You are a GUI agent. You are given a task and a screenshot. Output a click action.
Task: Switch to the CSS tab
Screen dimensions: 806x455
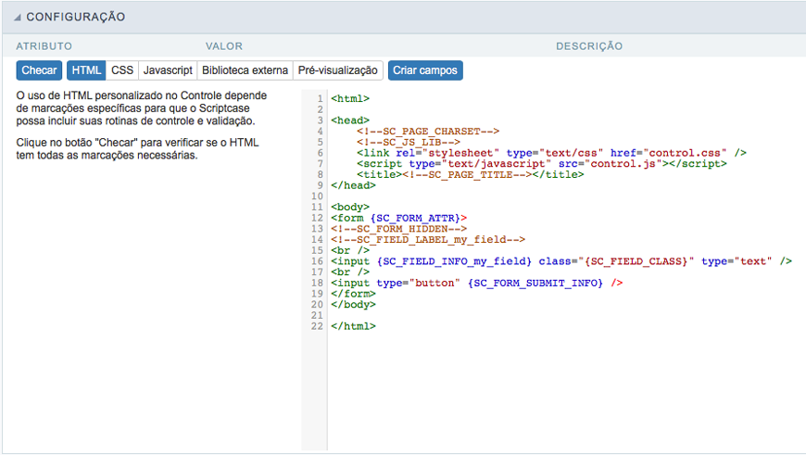coord(122,70)
